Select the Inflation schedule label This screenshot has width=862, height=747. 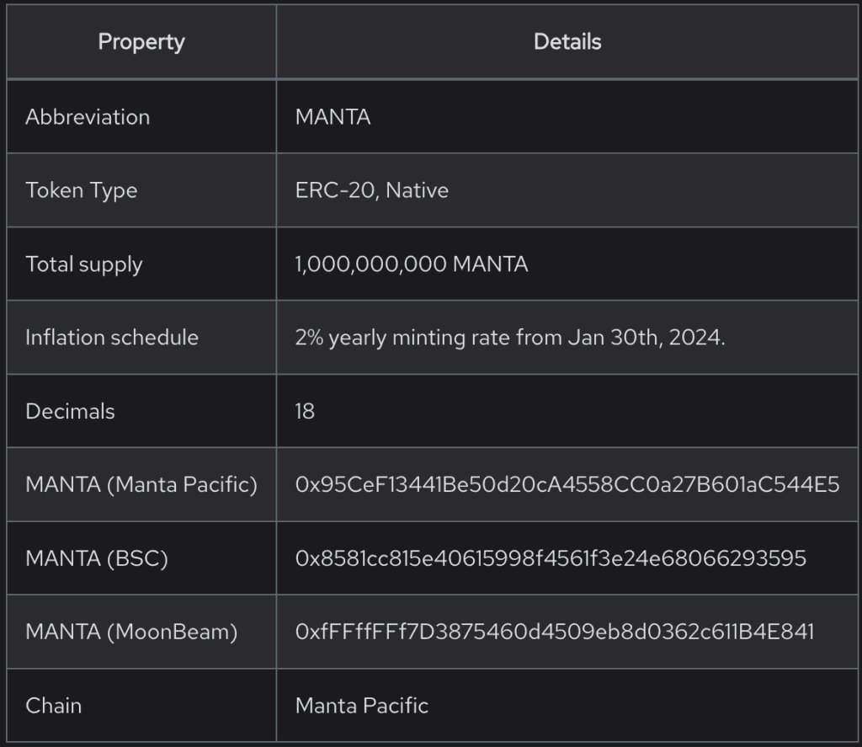click(x=112, y=338)
